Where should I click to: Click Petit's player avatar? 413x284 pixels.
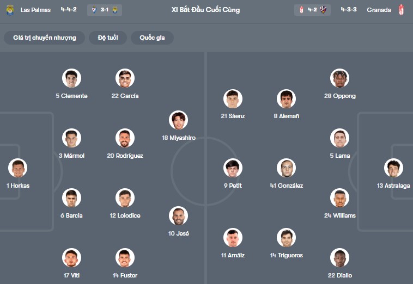[233, 168]
